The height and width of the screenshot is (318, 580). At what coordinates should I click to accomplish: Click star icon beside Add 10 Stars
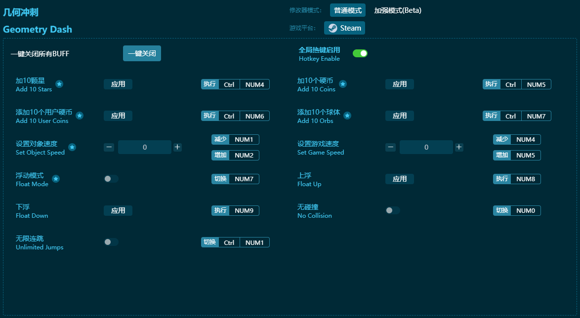[59, 84]
